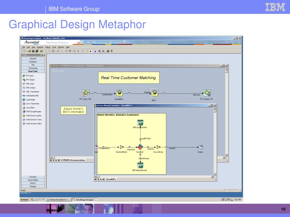Select the RTI_Output_101 stage on canvas

point(207,93)
